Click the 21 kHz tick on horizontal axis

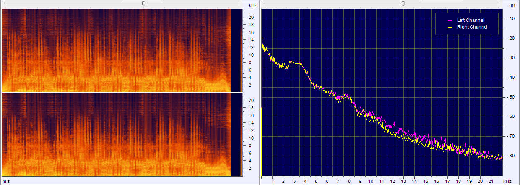click(491, 181)
